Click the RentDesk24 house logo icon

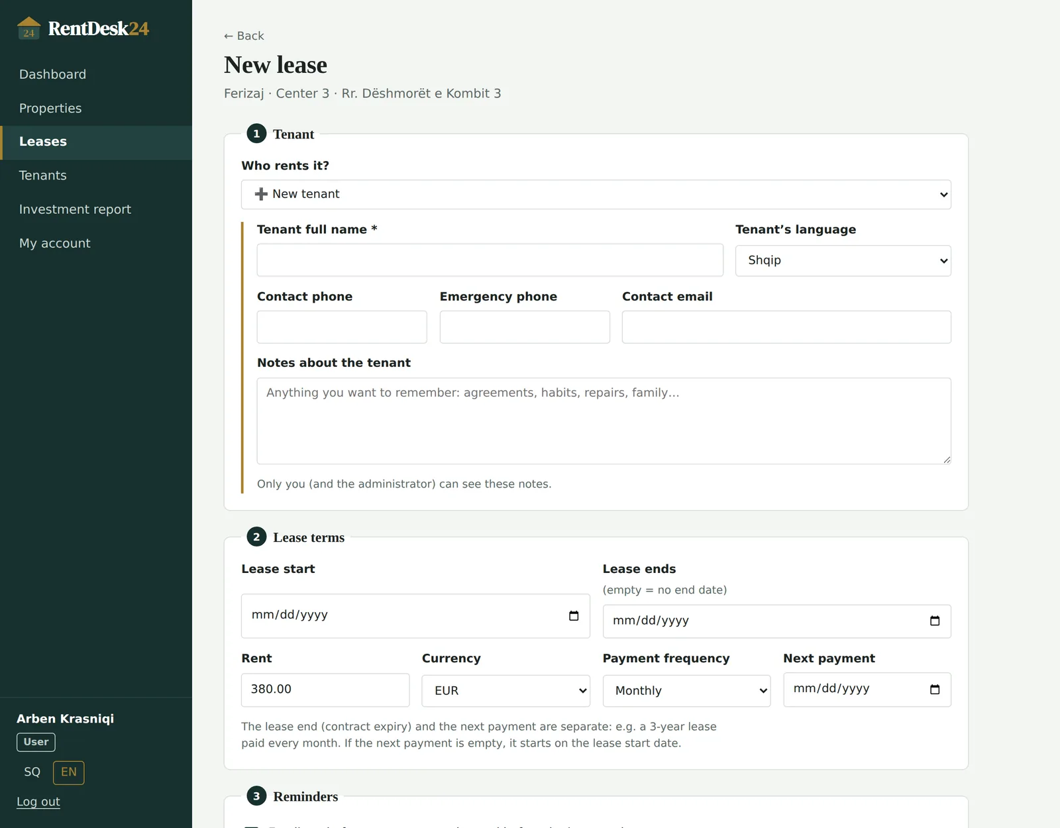pyautogui.click(x=28, y=28)
